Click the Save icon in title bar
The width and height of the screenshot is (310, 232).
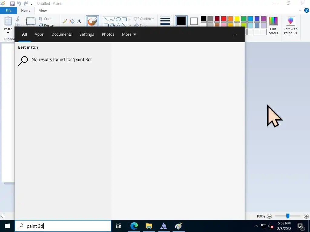pos(12,4)
